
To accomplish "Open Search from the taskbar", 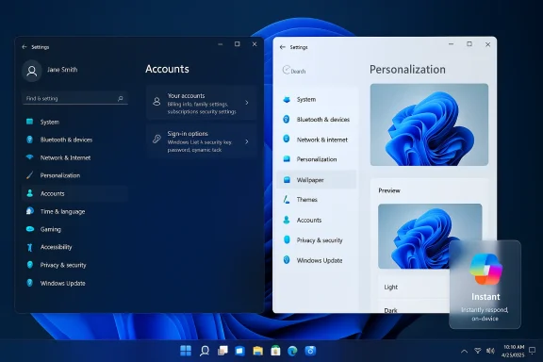I will coord(205,351).
